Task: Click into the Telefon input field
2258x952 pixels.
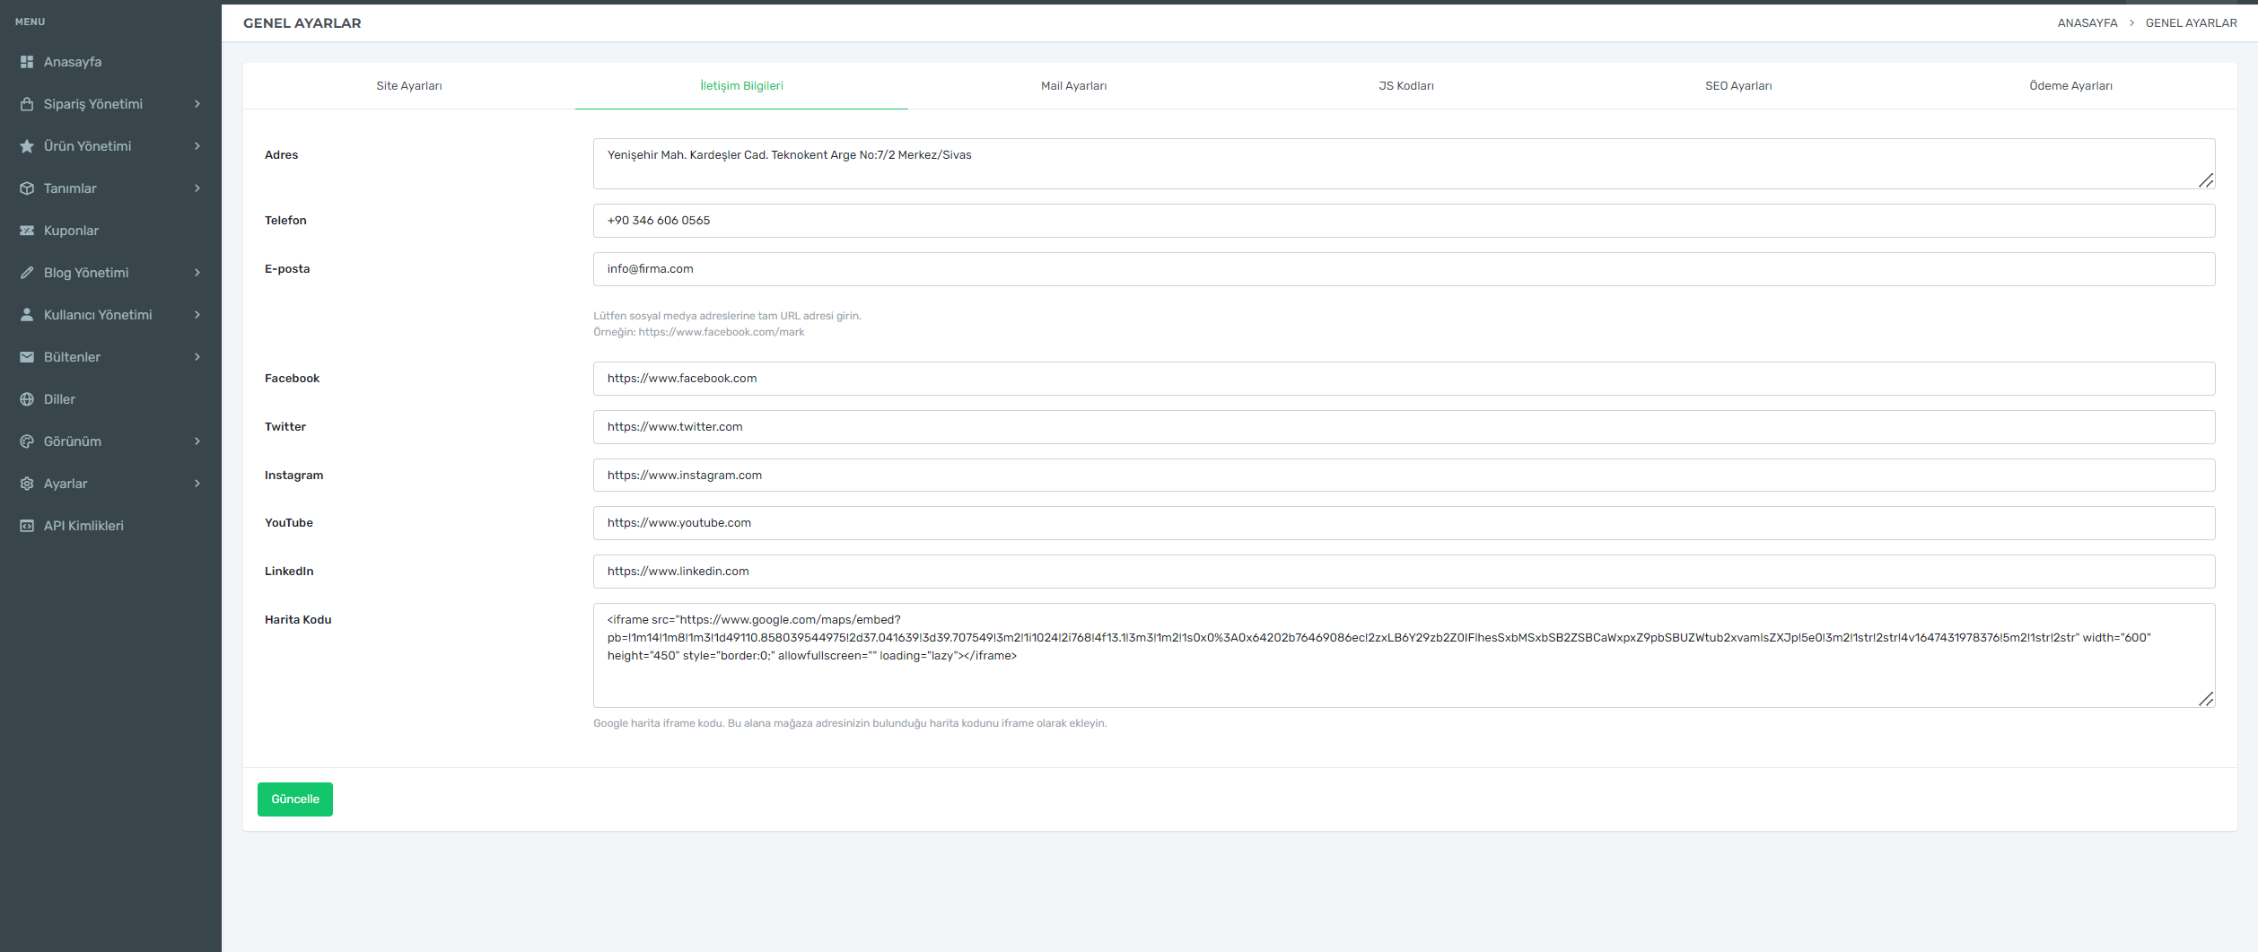Action: tap(1404, 221)
